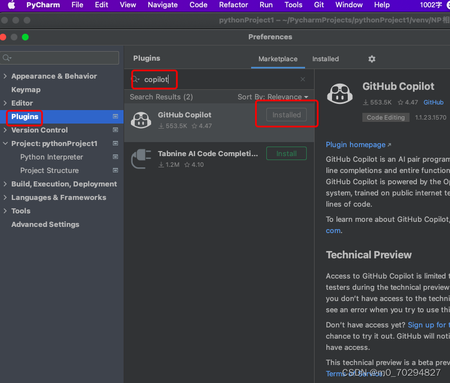Open the PyCharm application menu
This screenshot has height=383, width=450.
pos(43,5)
